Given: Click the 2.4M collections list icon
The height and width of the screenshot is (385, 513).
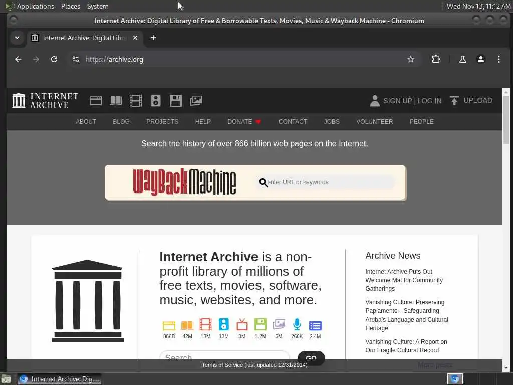Looking at the screenshot, I should (x=316, y=326).
